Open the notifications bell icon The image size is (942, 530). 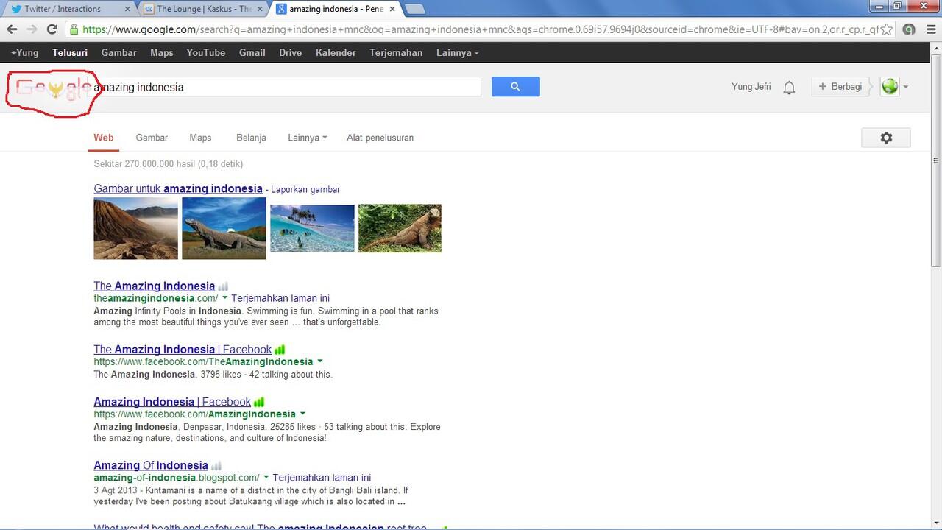pyautogui.click(x=789, y=88)
